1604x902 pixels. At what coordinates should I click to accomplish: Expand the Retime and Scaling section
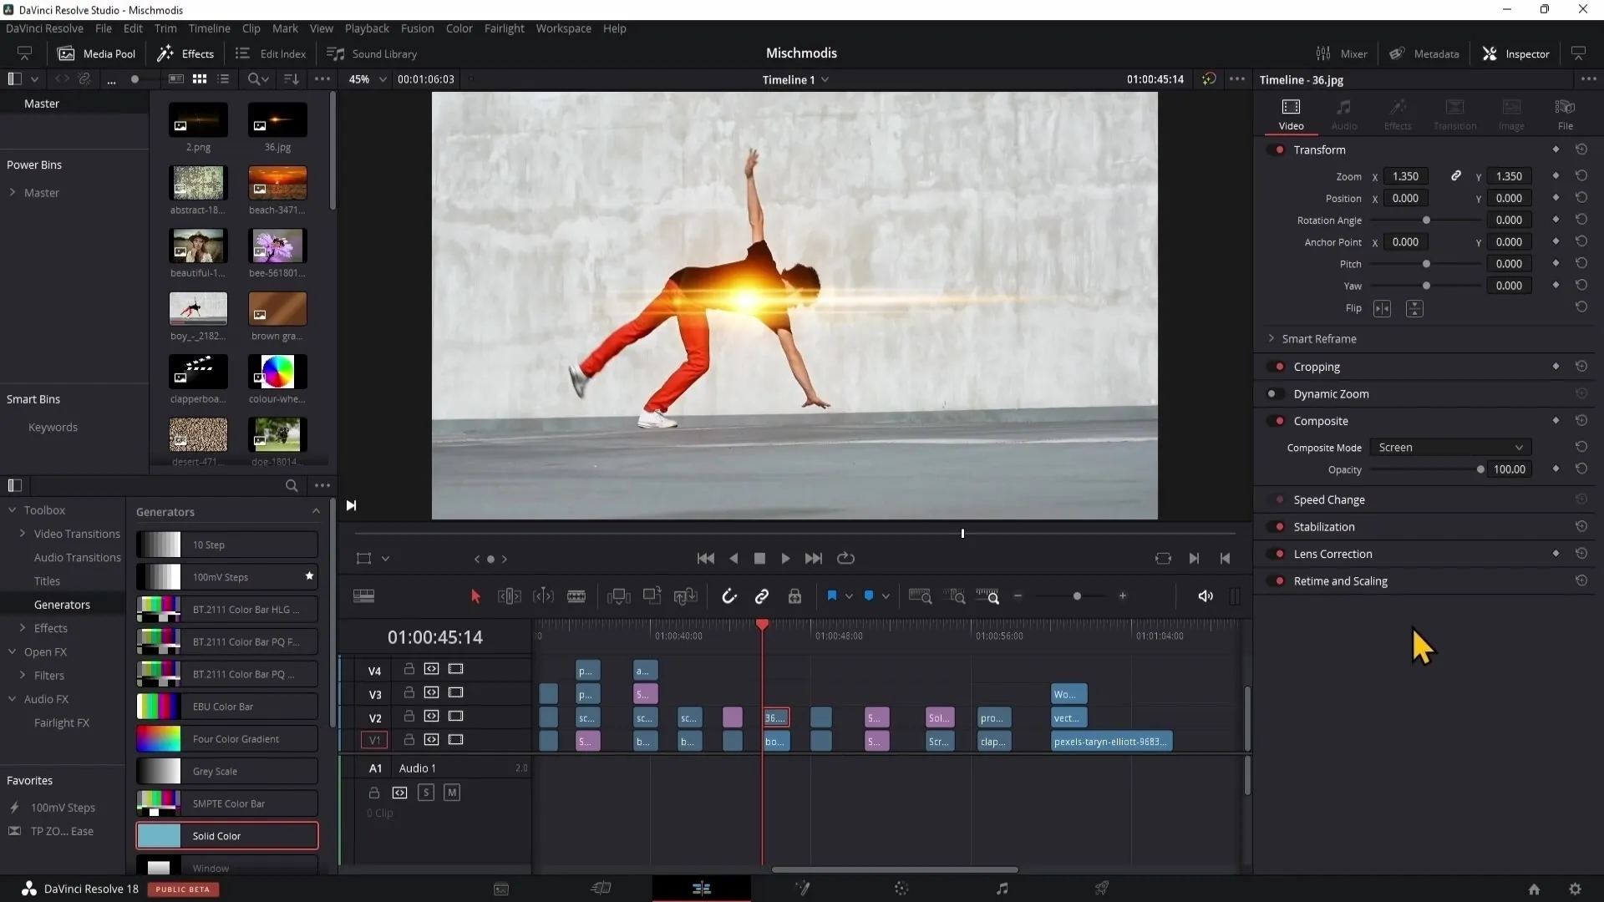click(1341, 580)
